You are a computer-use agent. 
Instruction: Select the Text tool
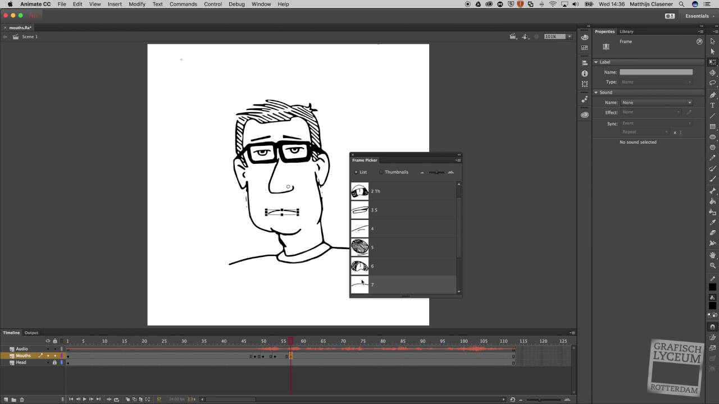[x=712, y=105]
